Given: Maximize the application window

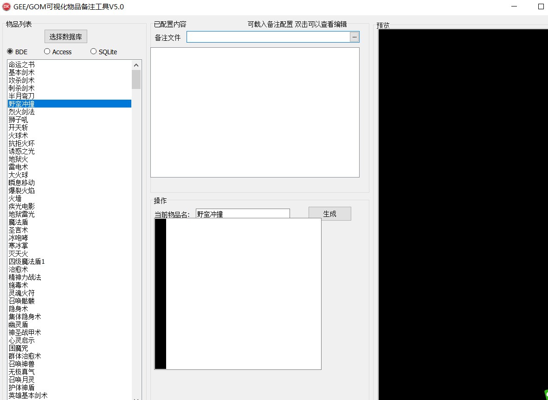Looking at the screenshot, I should tap(541, 6).
